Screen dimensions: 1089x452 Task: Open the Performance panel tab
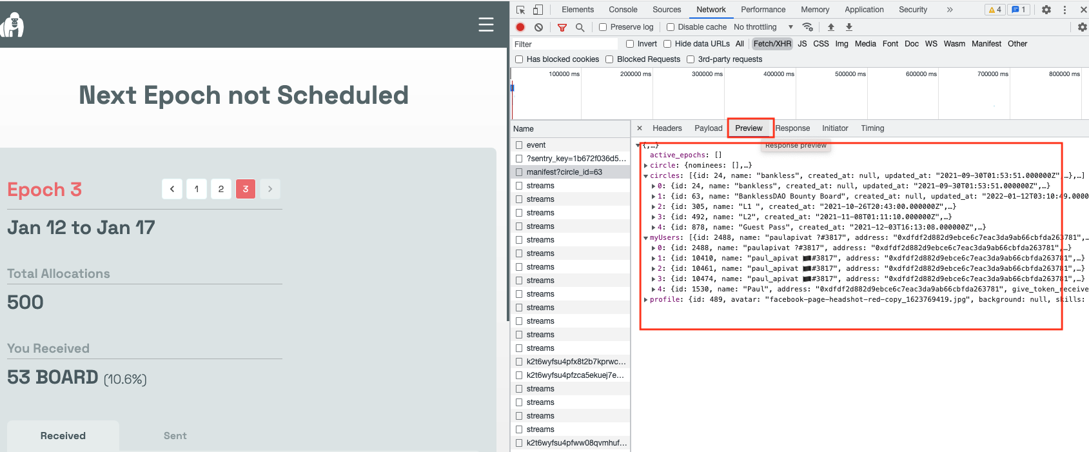coord(763,10)
